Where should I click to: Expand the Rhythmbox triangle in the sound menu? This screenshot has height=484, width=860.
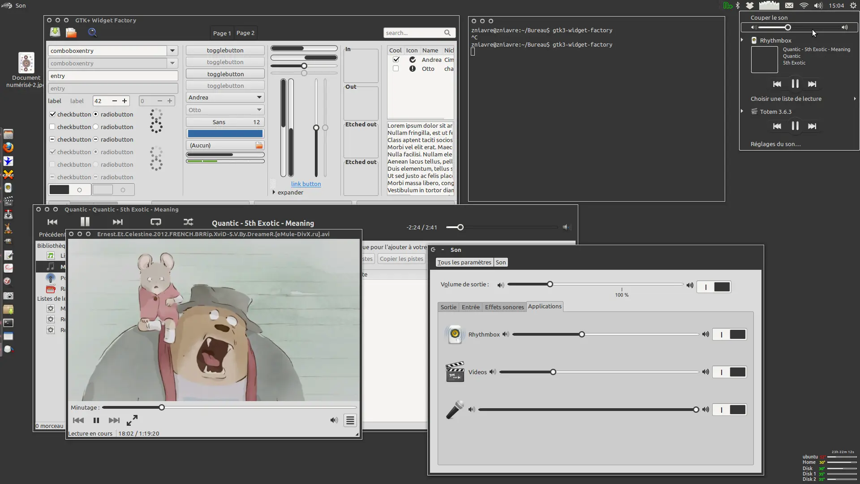[742, 40]
